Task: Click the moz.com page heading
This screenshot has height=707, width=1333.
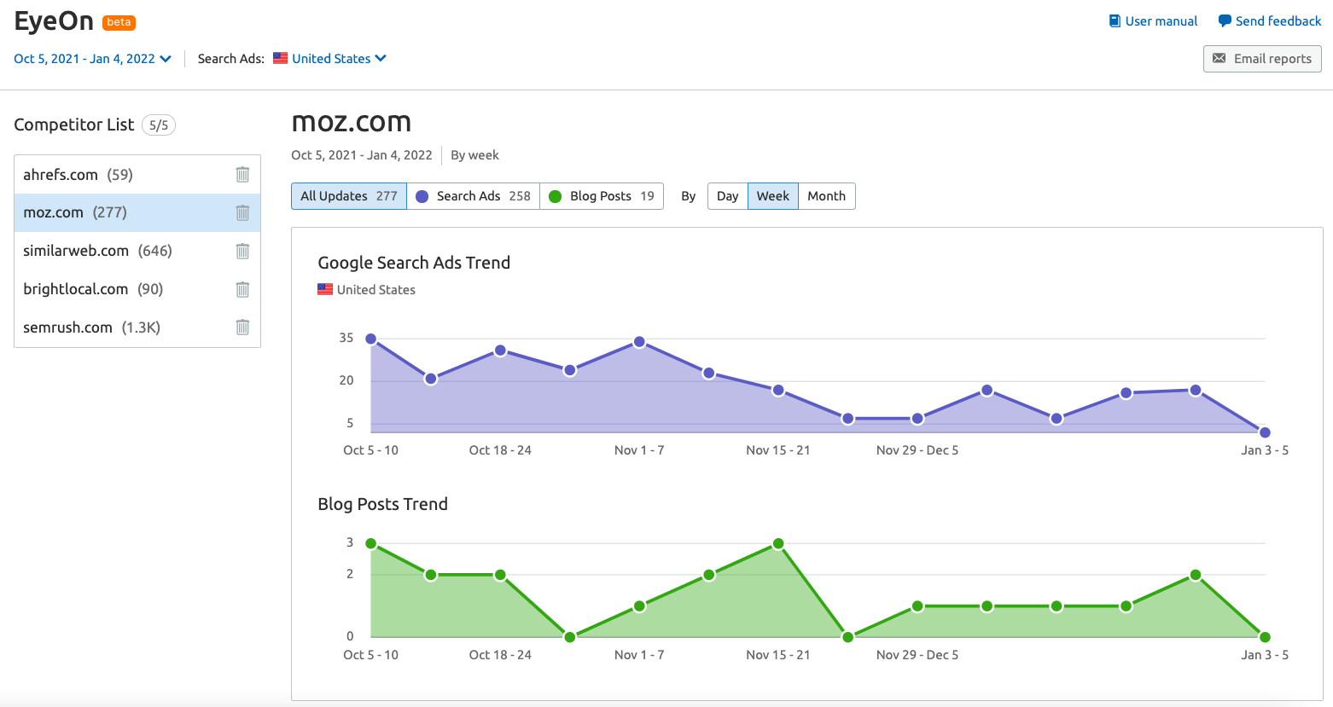Action: pyautogui.click(x=352, y=122)
